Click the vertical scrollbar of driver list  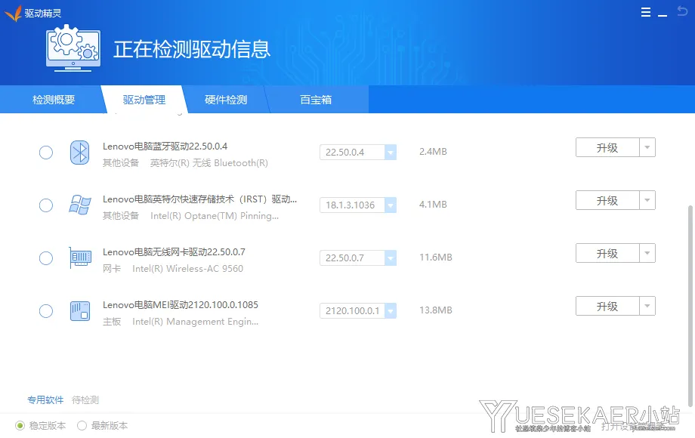(x=690, y=306)
